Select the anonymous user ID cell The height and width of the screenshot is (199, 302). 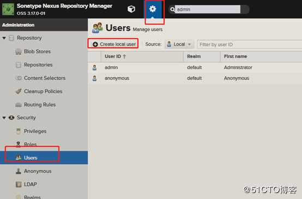point(117,78)
